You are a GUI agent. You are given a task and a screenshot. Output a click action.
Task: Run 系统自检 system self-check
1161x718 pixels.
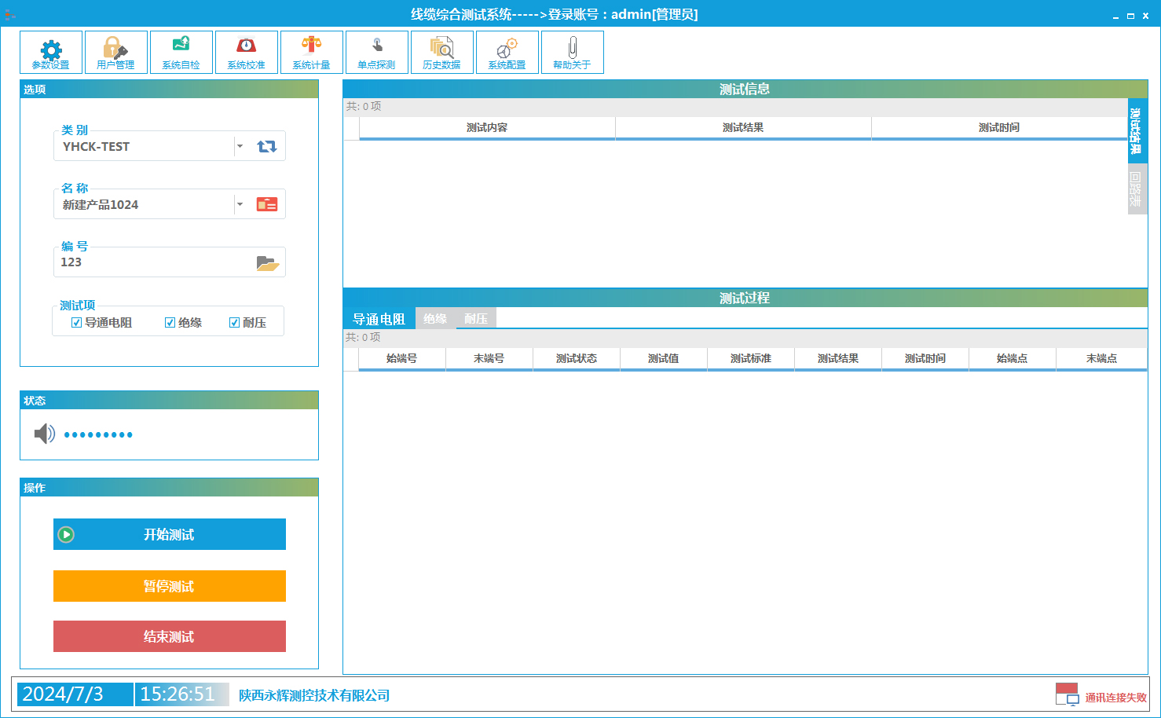coord(181,52)
